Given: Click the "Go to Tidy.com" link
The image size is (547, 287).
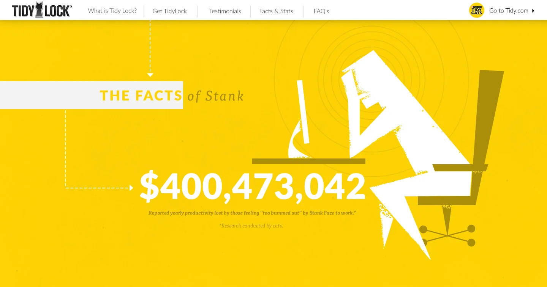Looking at the screenshot, I should click(509, 11).
